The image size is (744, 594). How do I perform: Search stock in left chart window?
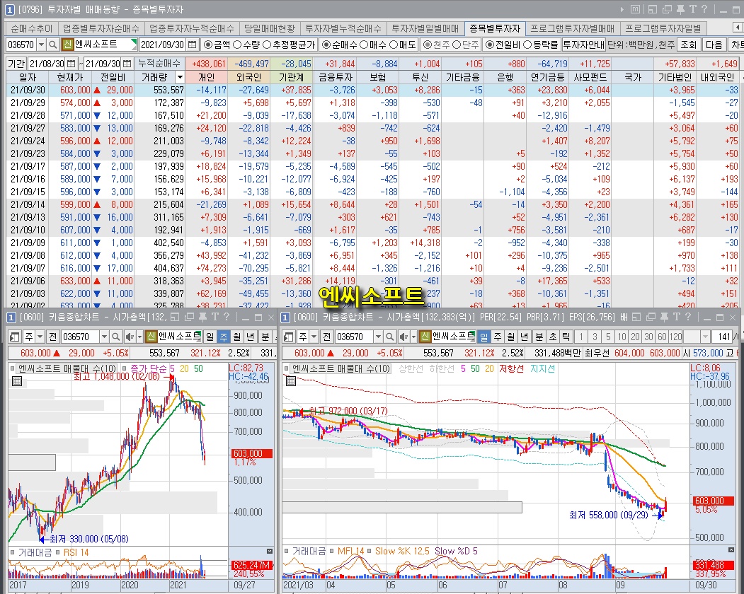pyautogui.click(x=115, y=337)
